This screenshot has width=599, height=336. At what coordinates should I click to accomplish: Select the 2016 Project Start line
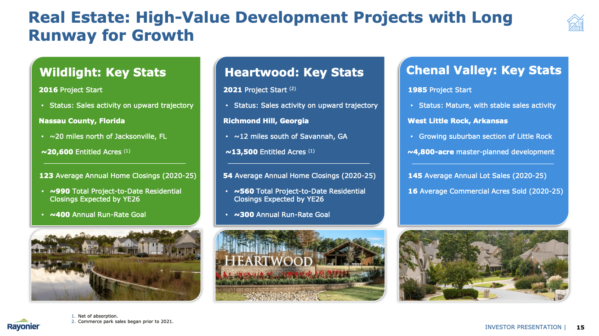(71, 90)
